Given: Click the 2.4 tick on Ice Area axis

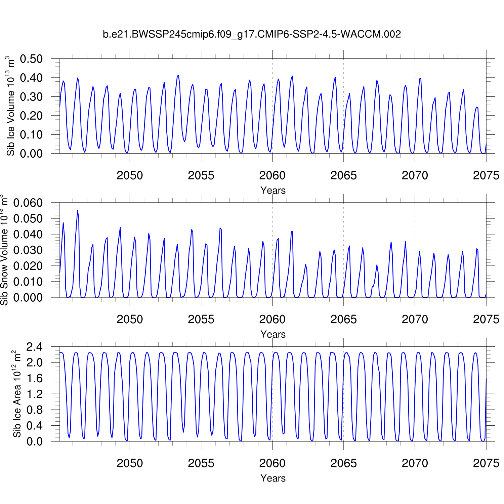Looking at the screenshot, I should [x=35, y=347].
